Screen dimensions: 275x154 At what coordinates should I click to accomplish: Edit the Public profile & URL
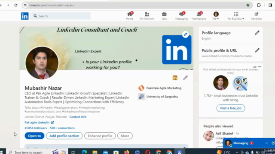pyautogui.click(x=257, y=50)
